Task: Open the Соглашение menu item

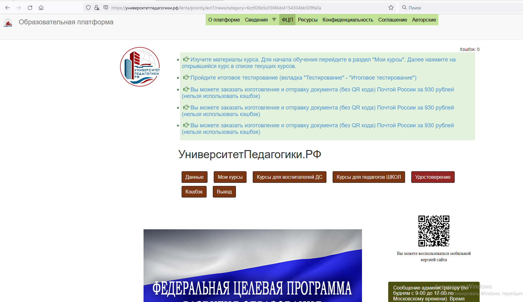Action: coord(393,20)
